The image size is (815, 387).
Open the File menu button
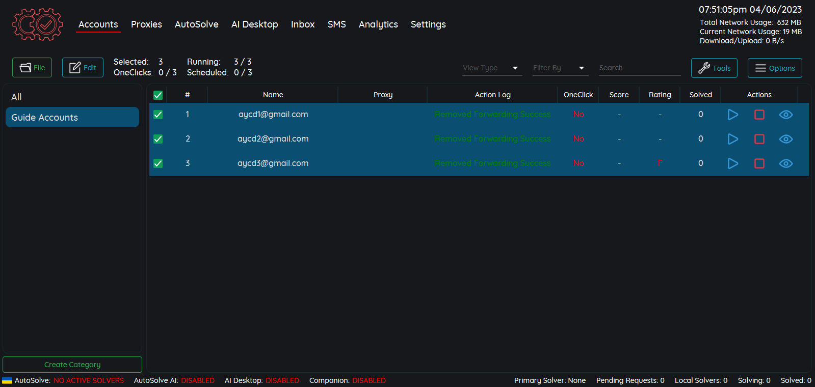pyautogui.click(x=32, y=68)
